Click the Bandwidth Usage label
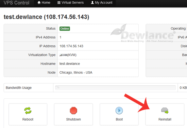 19,88
